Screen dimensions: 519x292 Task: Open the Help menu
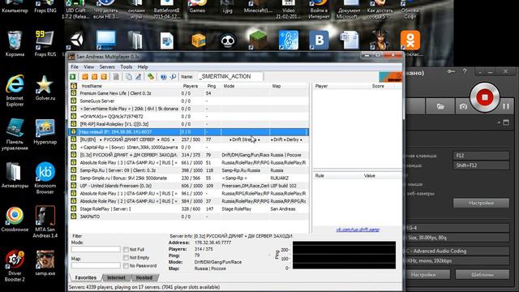pos(143,67)
